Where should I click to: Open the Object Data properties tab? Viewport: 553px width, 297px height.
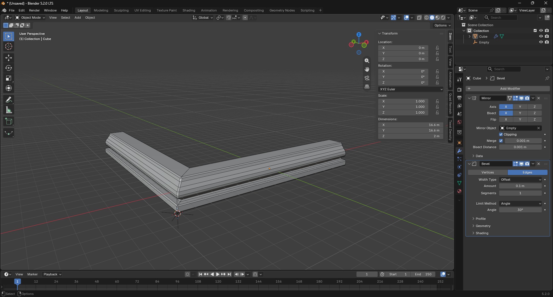pos(459,183)
